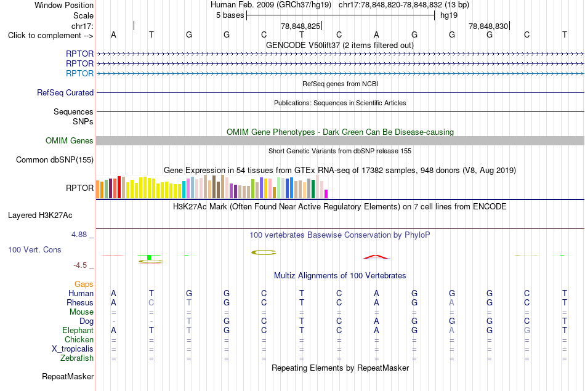Click the 78,848,825 position marker

pyautogui.click(x=301, y=26)
